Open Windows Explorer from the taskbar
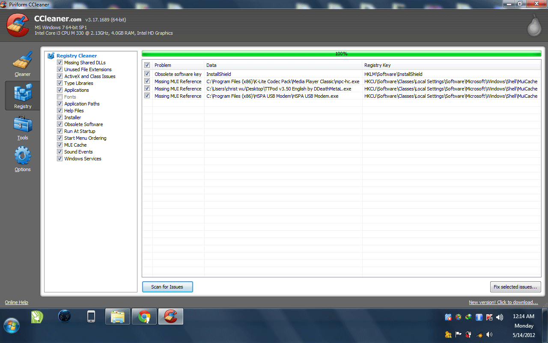 coord(118,317)
